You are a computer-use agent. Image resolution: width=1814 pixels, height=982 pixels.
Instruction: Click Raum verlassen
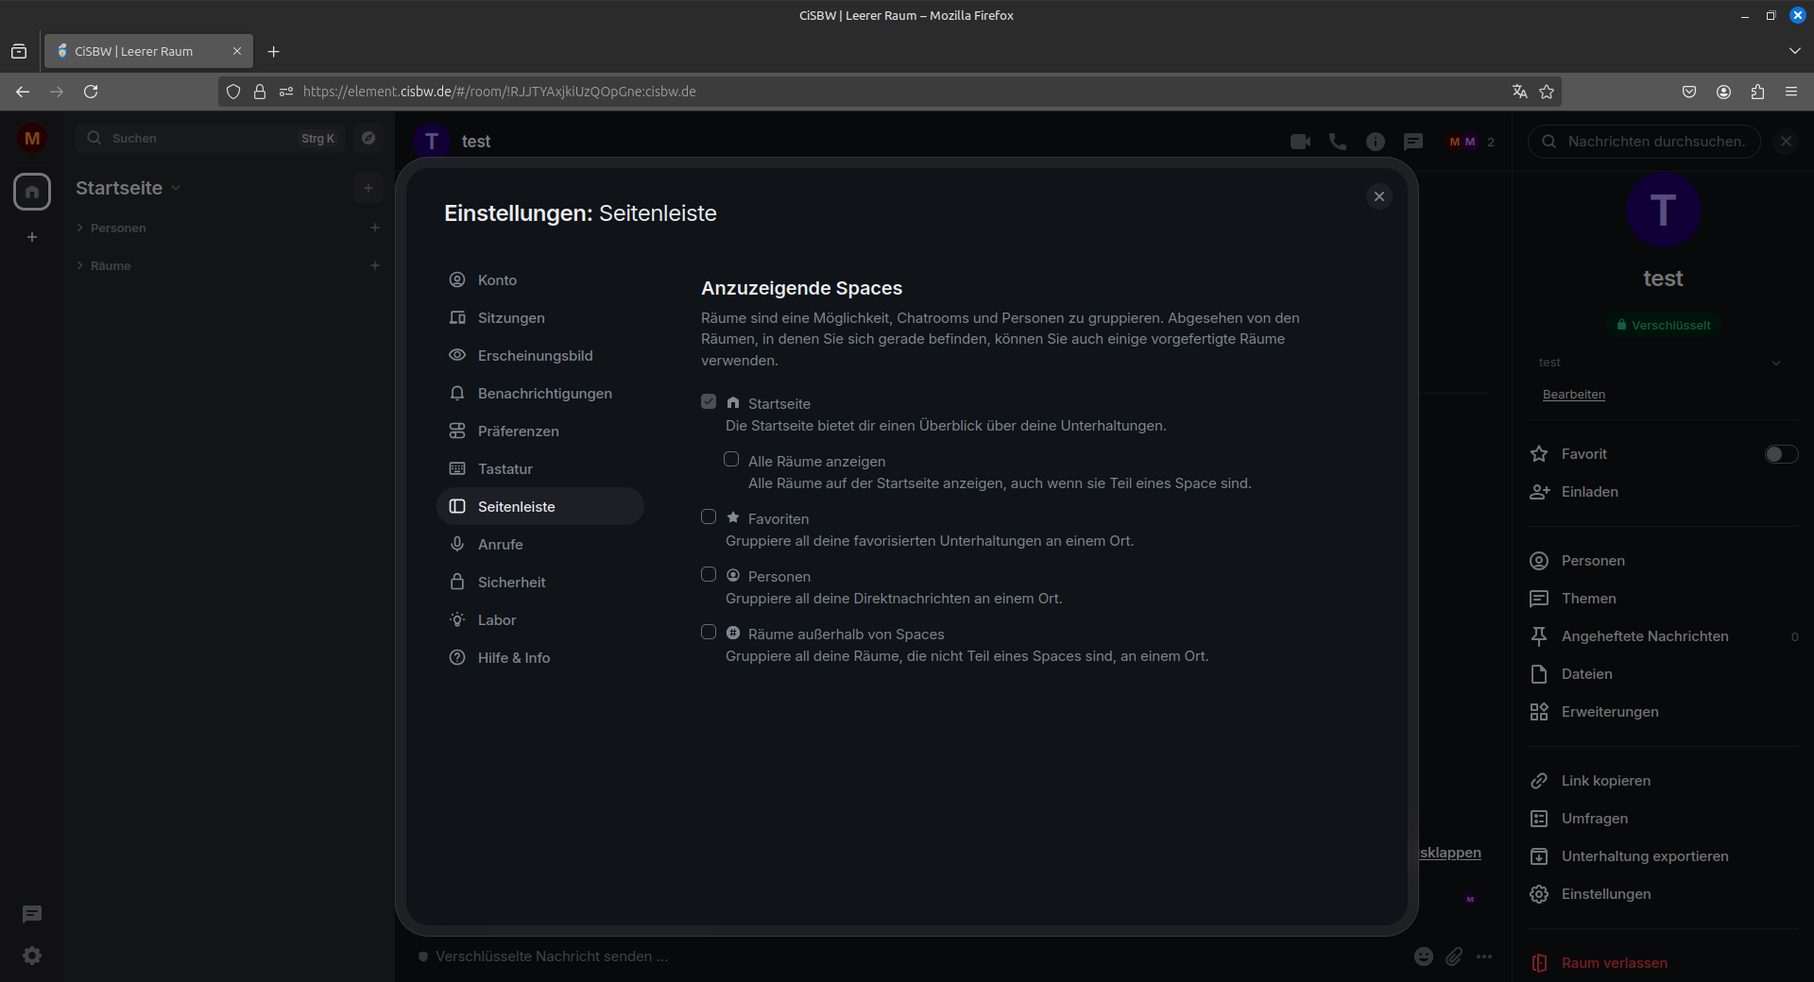(x=1614, y=963)
